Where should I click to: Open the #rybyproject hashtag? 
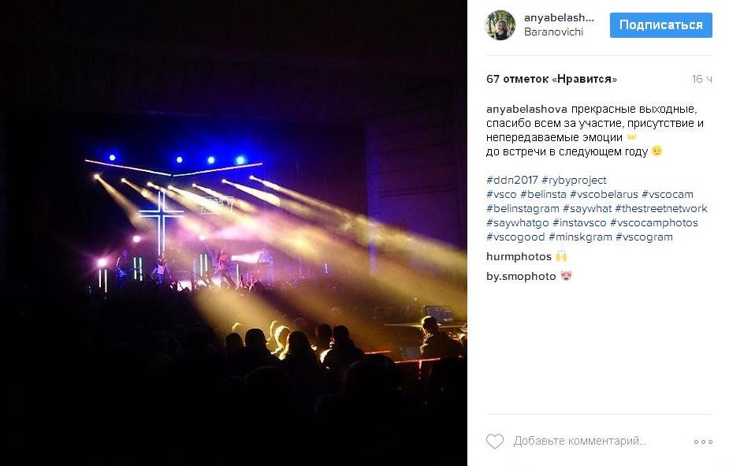pyautogui.click(x=574, y=181)
